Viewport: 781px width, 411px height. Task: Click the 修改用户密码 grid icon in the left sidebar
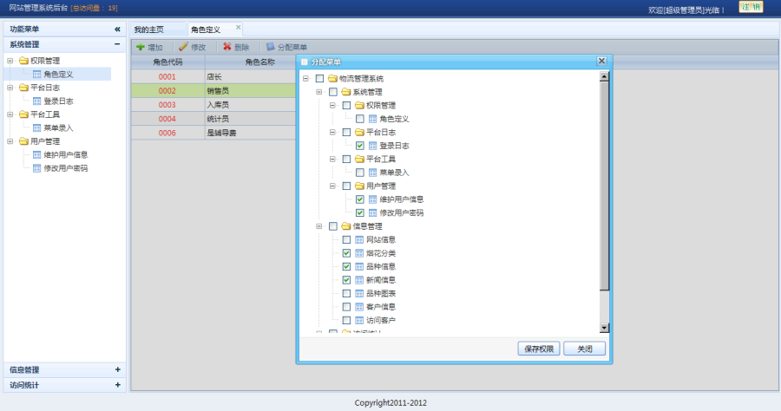coord(36,168)
